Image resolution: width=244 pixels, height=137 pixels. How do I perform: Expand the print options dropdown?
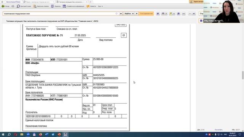tap(166, 14)
